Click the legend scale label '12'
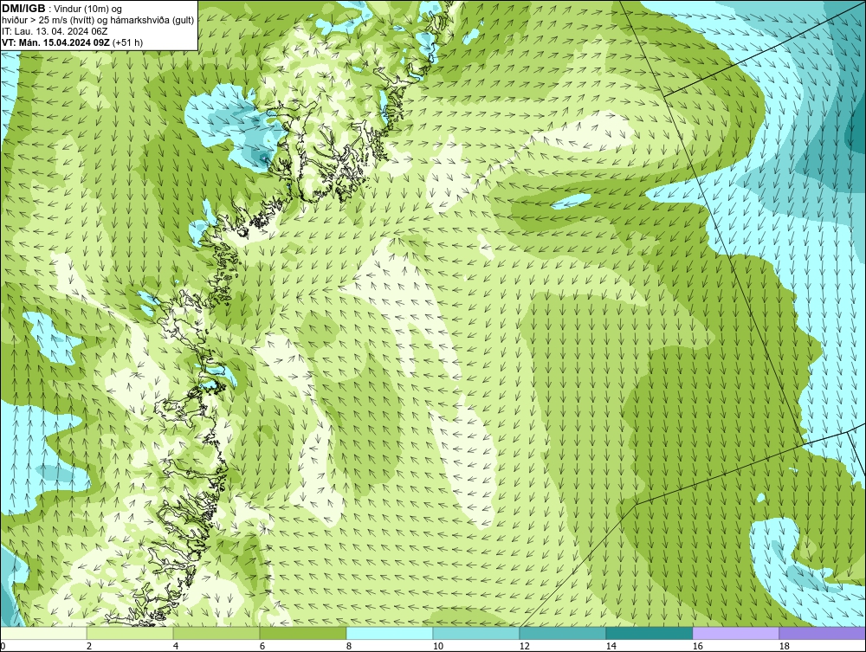Screen dimensions: 866x652 pyautogui.click(x=524, y=646)
